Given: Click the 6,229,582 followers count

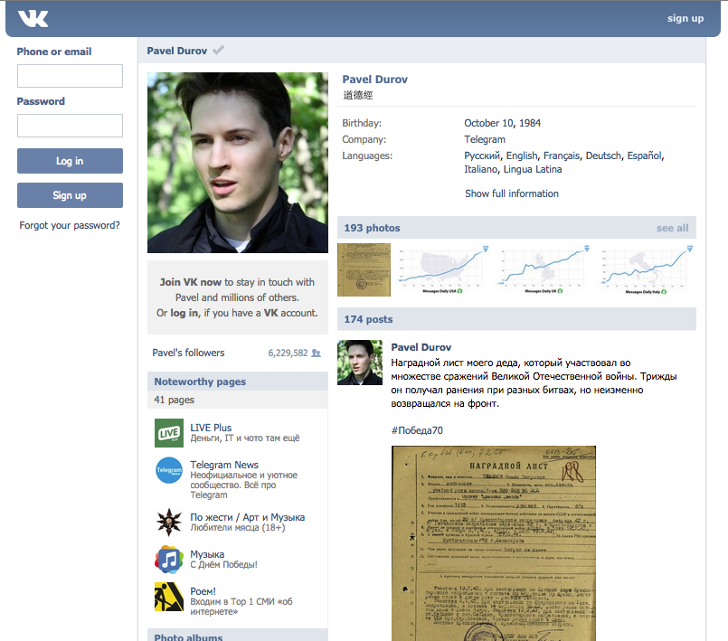Looking at the screenshot, I should coord(288,353).
